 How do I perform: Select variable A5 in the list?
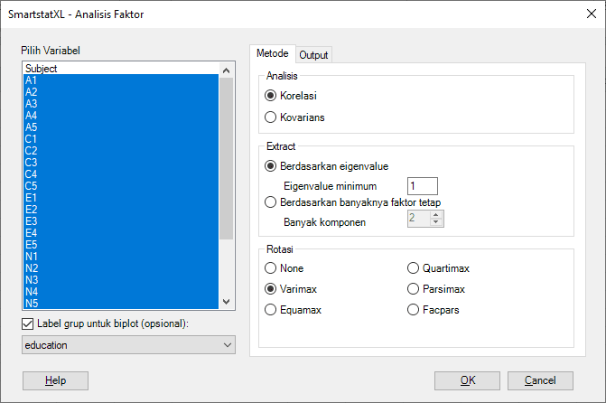121,127
